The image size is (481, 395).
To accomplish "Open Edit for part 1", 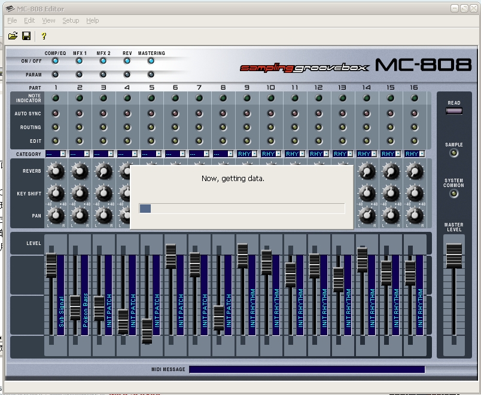I will coord(56,141).
